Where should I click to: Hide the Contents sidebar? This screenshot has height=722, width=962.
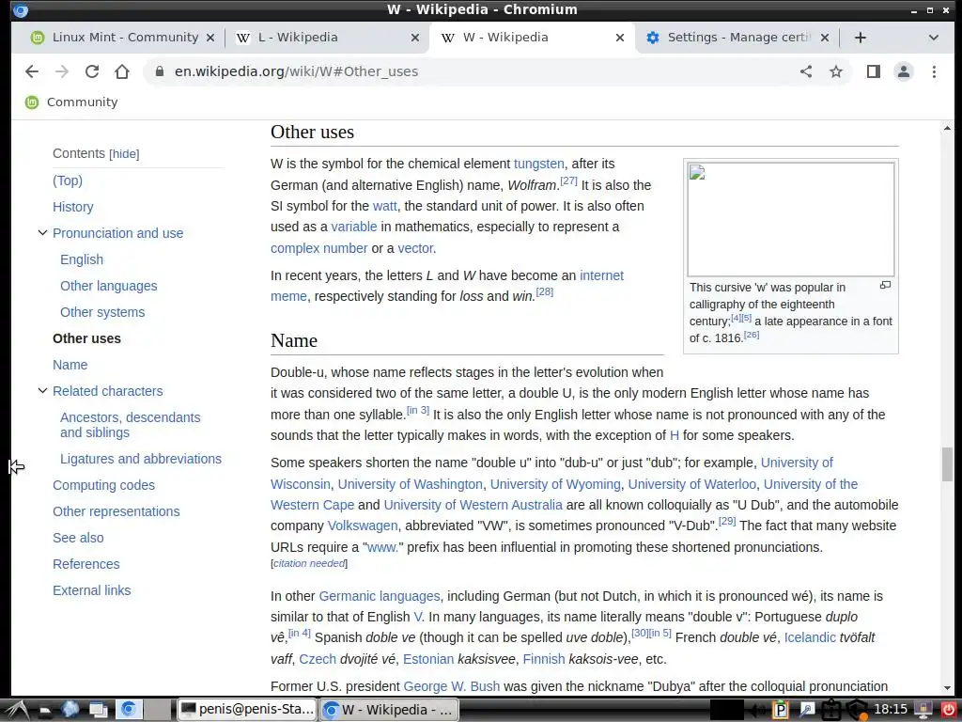tap(125, 154)
